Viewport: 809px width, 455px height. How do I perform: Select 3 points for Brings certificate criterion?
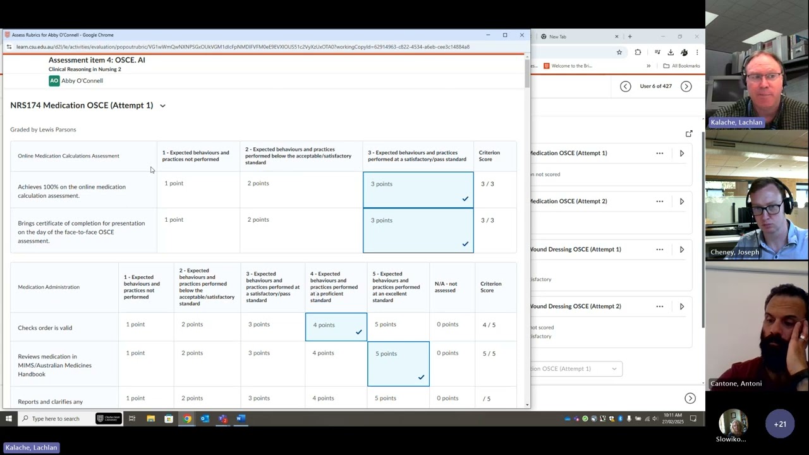coord(418,230)
